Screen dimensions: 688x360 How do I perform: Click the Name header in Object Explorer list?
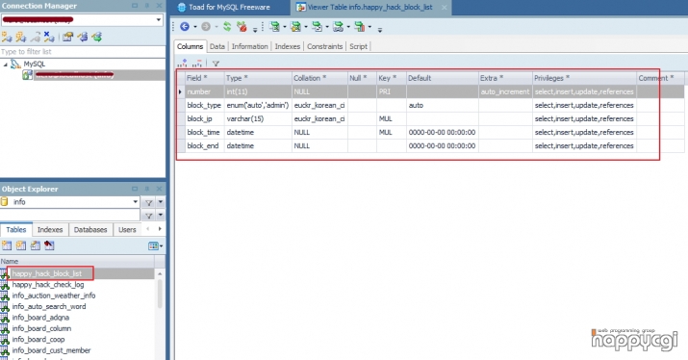77,261
